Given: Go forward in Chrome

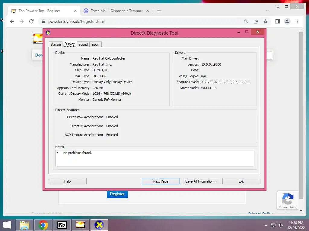Looking at the screenshot, I should point(22,21).
